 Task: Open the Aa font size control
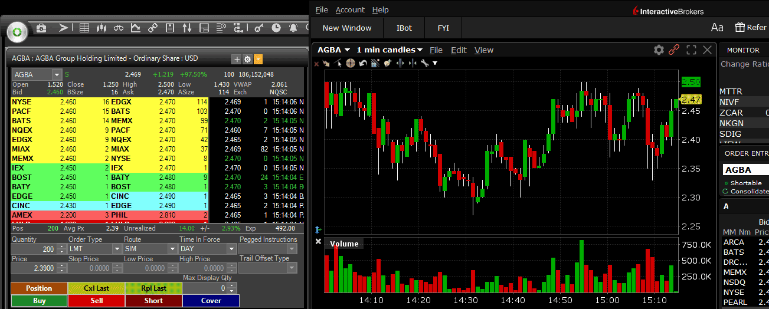click(717, 28)
